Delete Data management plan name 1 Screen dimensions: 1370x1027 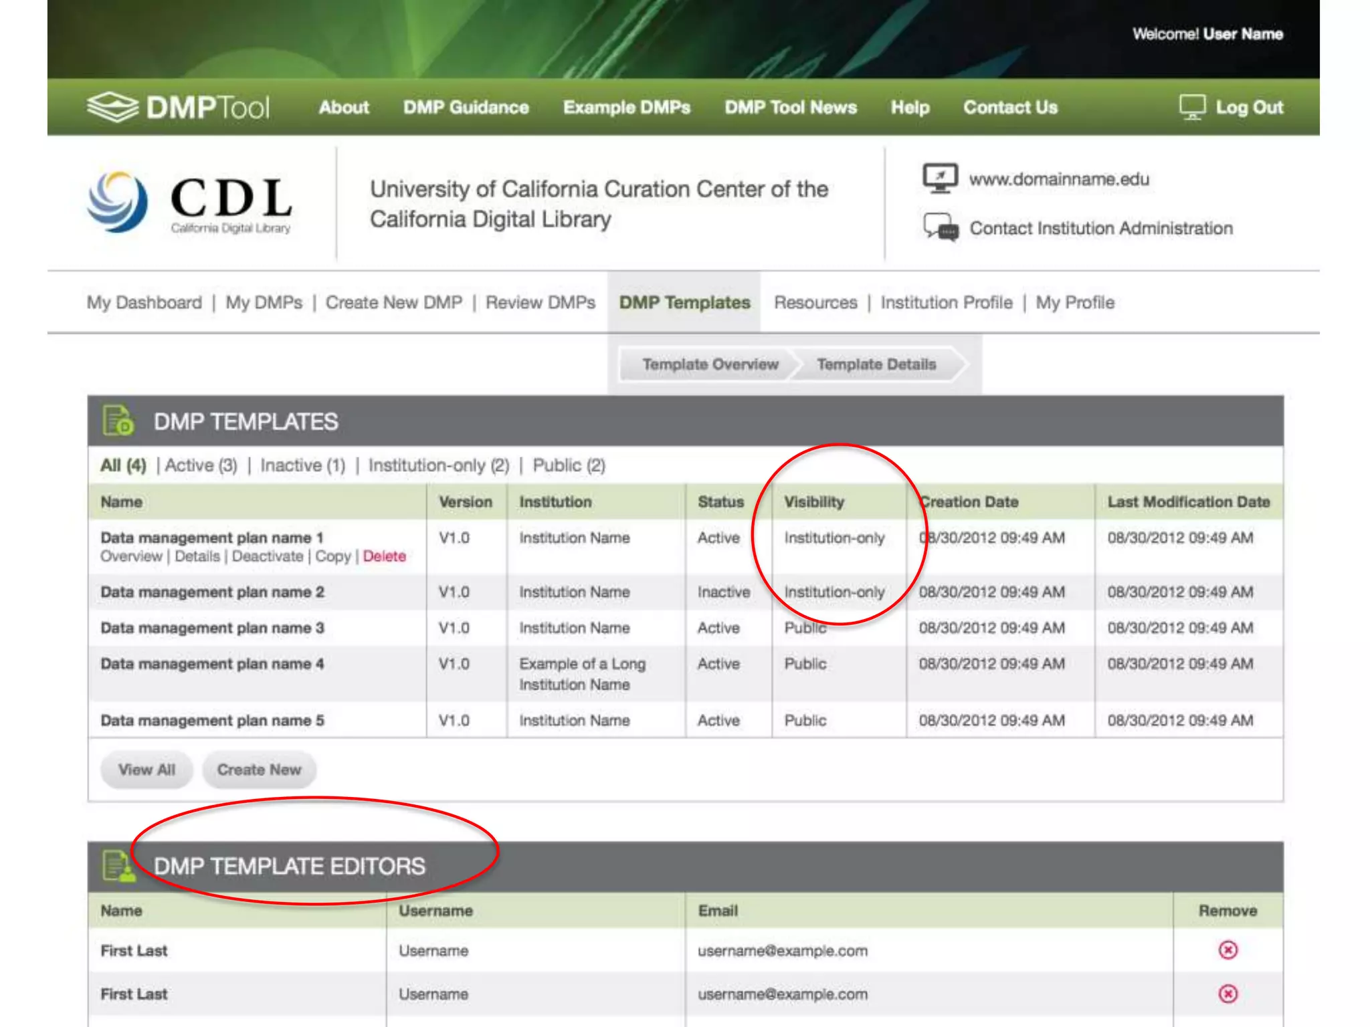point(384,556)
